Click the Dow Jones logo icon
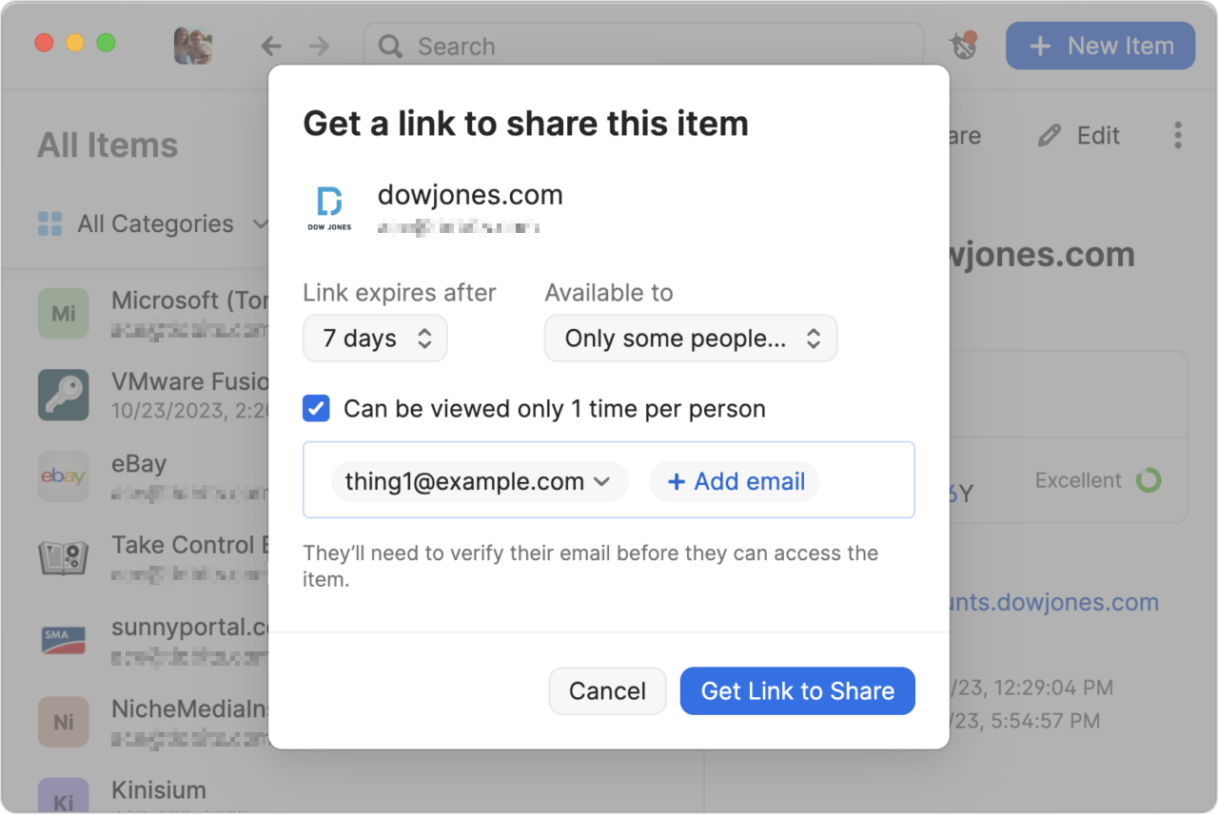 (x=329, y=208)
